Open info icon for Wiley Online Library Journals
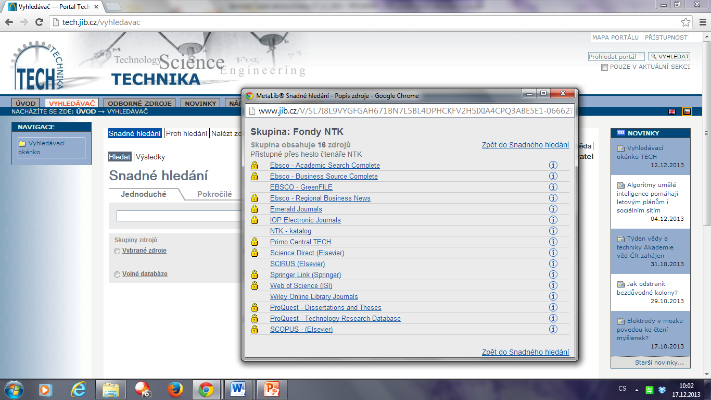This screenshot has height=400, width=711. [x=553, y=296]
